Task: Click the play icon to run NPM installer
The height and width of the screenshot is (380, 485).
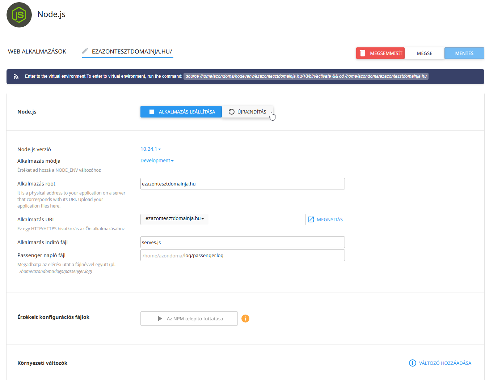Action: point(160,318)
